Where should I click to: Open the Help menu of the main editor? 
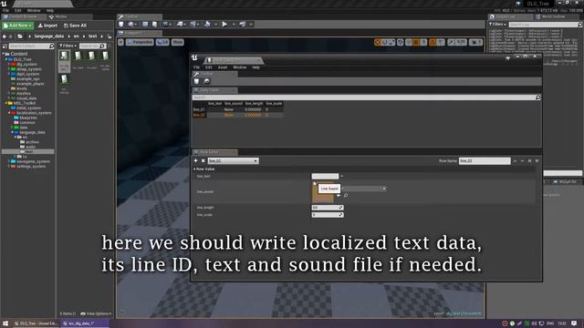50,11
